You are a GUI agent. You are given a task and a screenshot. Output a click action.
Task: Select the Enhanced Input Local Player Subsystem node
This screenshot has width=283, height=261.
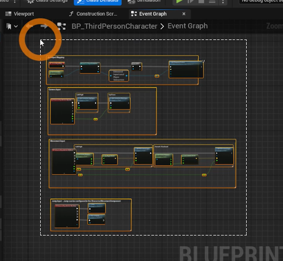tap(119, 76)
